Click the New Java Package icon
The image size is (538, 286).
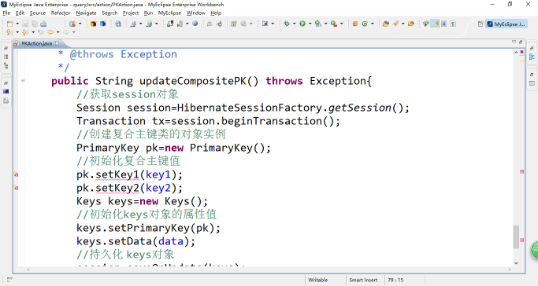(x=355, y=24)
